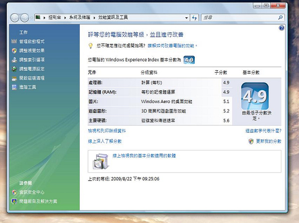The height and width of the screenshot is (223, 299).
Task: Click the power icon beside 調整電源設定
Action: pyautogui.click(x=14, y=69)
